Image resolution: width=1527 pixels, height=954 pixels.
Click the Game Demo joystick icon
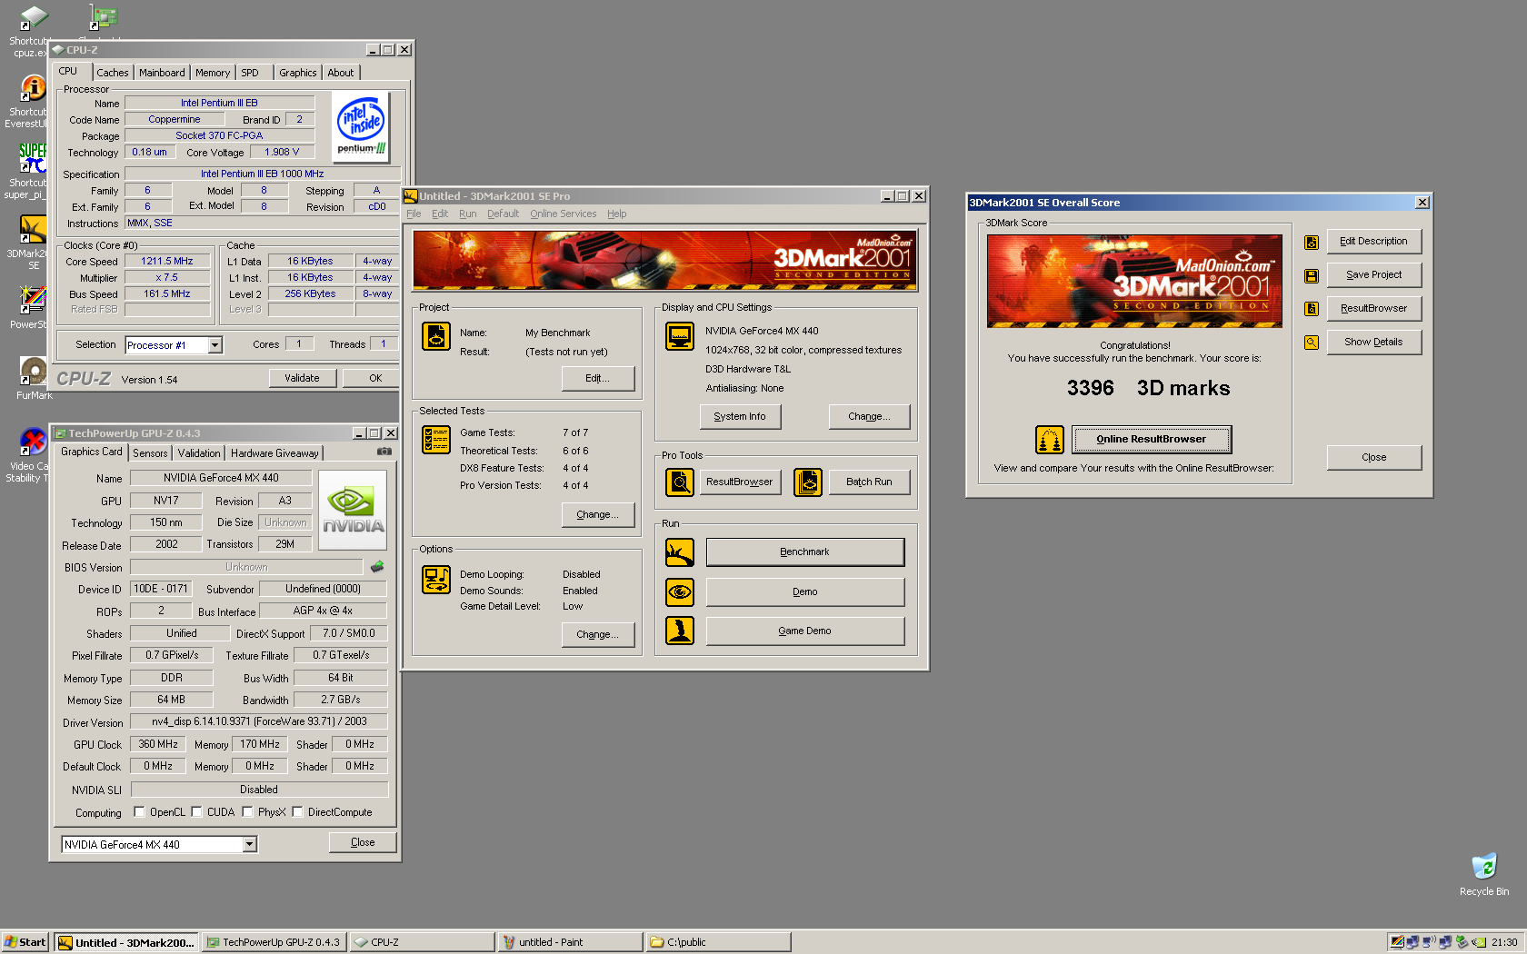click(x=680, y=631)
